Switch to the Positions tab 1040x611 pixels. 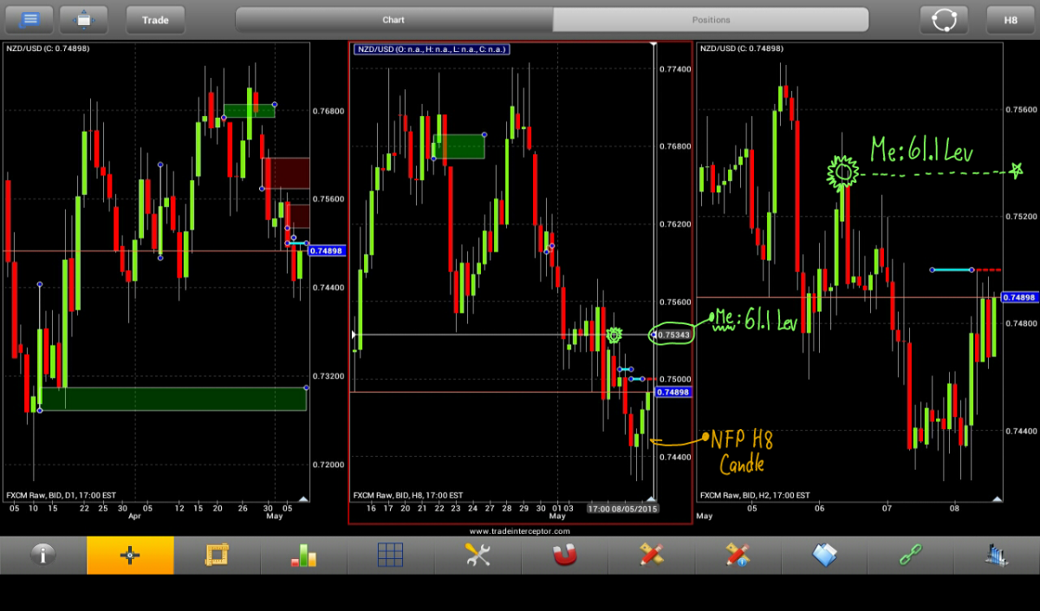pos(711,19)
